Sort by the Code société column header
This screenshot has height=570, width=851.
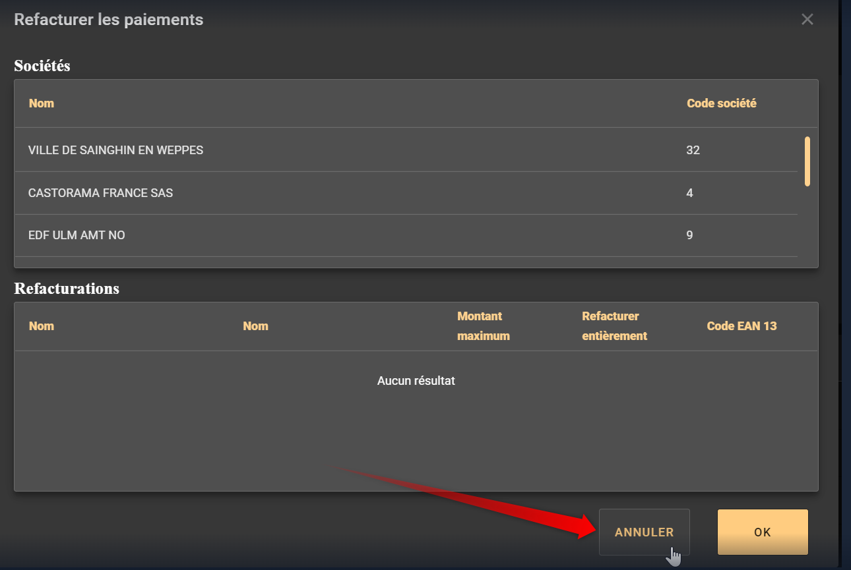click(x=722, y=103)
